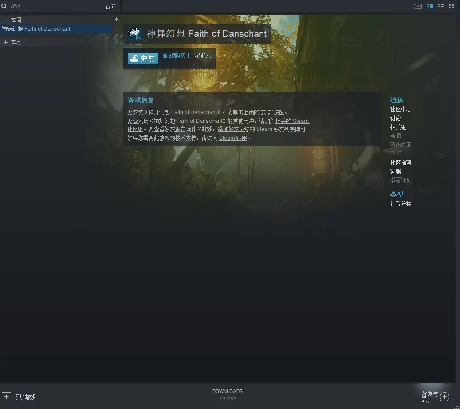Open 讨论 link
The image size is (460, 409).
tap(395, 118)
